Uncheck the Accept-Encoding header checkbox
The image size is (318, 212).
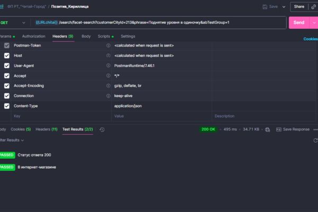pyautogui.click(x=7, y=86)
